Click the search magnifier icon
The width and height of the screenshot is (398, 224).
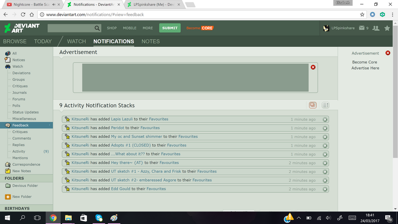(97, 28)
